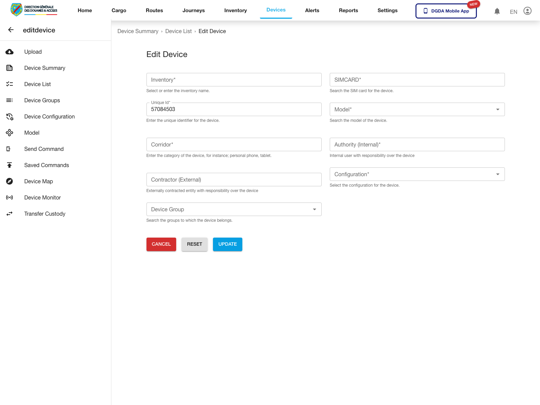Open the user profile icon
540x405 pixels.
(x=527, y=11)
